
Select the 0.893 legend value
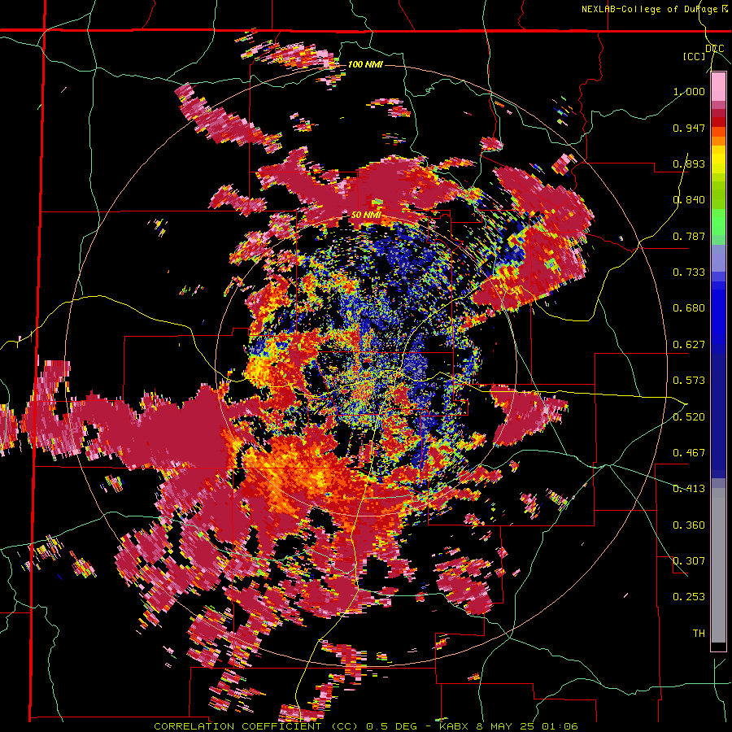point(689,163)
